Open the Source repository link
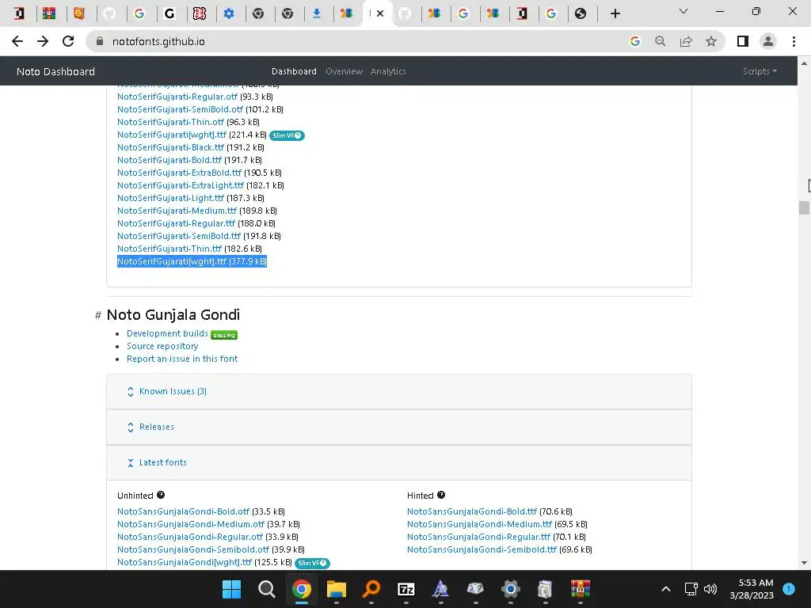This screenshot has width=811, height=608. (x=162, y=347)
